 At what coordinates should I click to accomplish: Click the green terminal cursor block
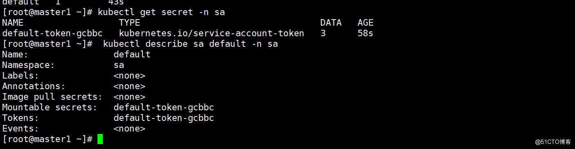100,139
